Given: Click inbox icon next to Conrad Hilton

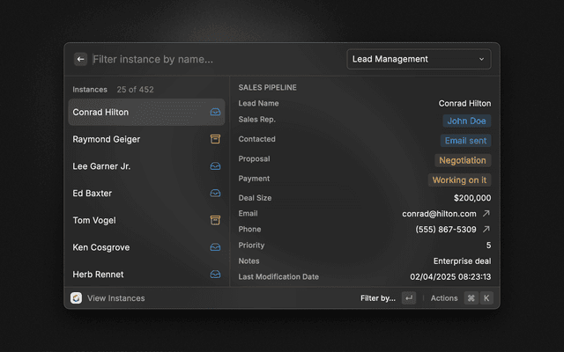Looking at the screenshot, I should pos(215,113).
